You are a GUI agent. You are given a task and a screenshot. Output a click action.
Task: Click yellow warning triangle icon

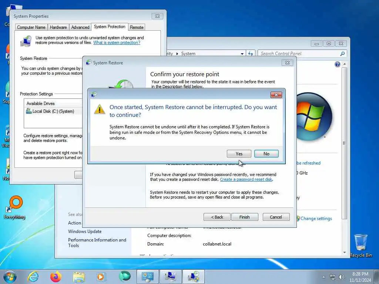point(99,109)
